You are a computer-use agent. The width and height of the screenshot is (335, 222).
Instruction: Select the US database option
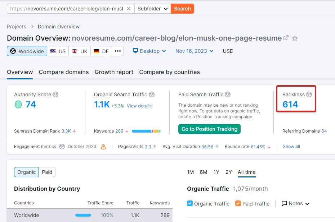point(58,51)
